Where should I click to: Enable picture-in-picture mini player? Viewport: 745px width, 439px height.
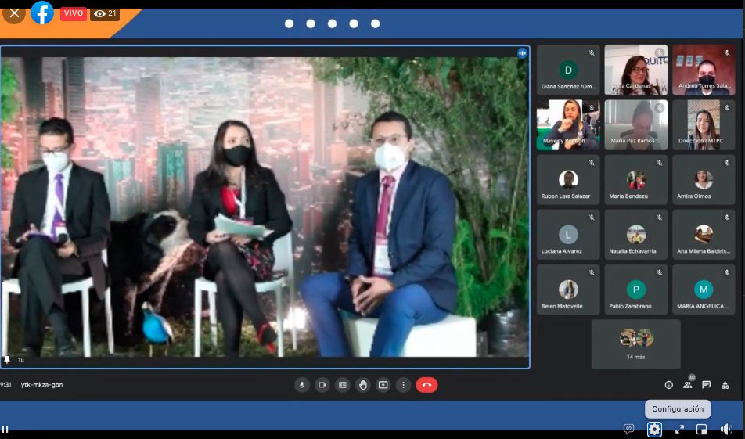point(701,429)
